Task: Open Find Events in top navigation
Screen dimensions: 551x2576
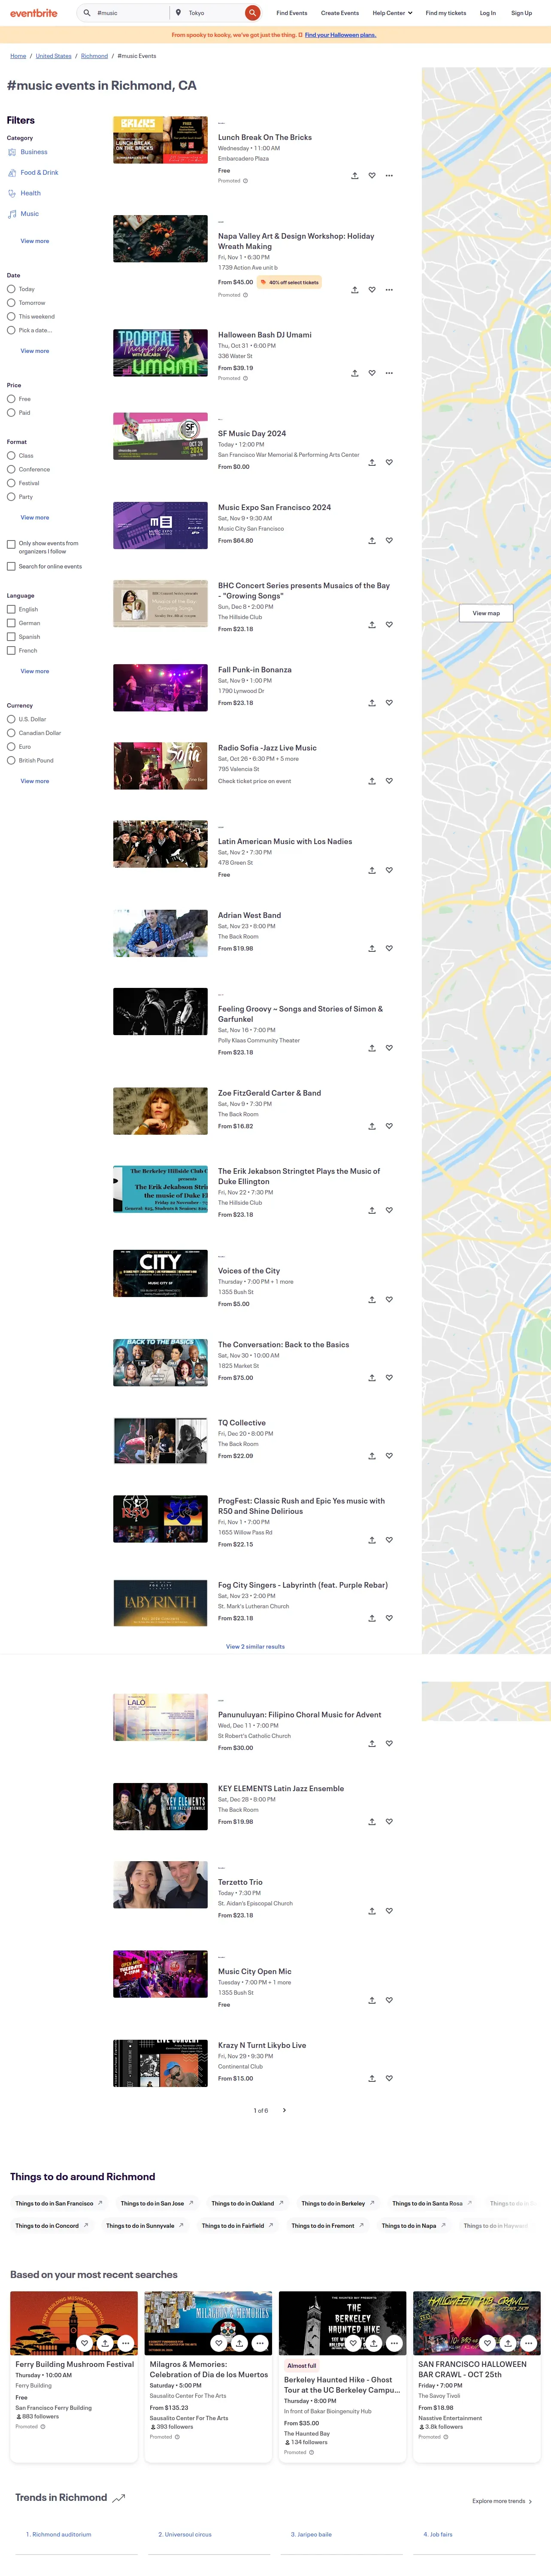Action: [x=292, y=13]
